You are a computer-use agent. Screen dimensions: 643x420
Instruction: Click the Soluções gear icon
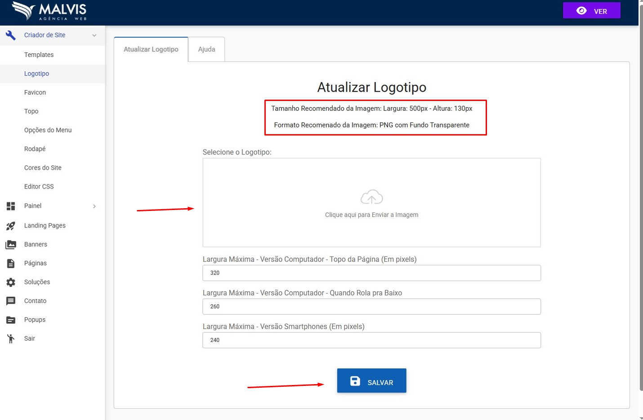click(11, 282)
